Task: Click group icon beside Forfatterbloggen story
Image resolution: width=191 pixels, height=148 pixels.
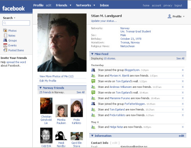Action: coord(93,104)
